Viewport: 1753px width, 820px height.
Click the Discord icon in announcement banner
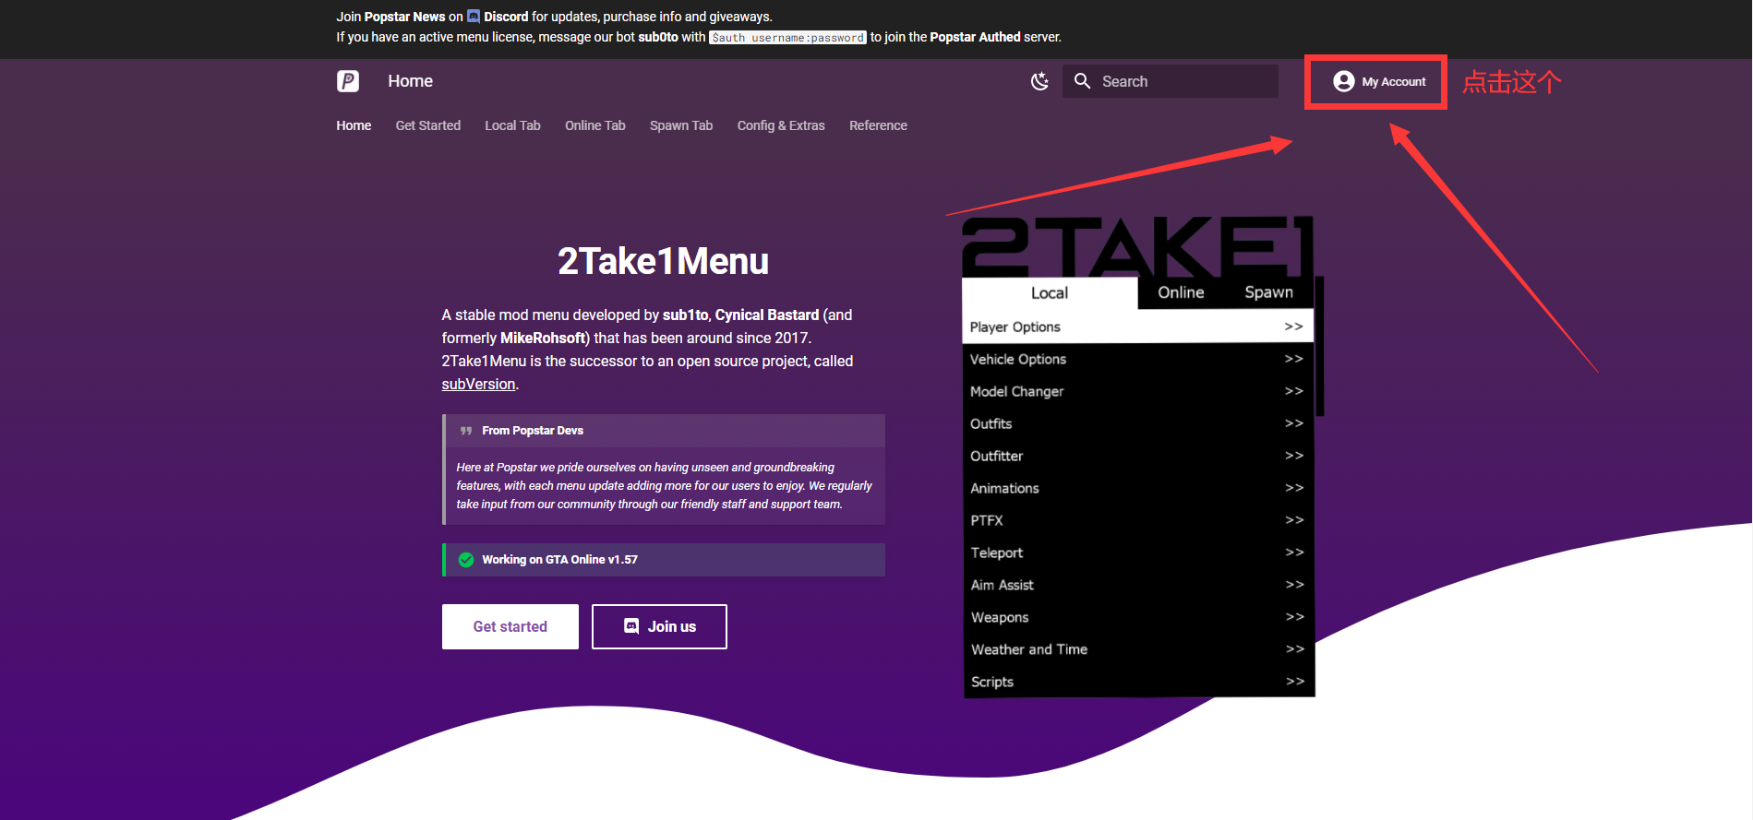(x=474, y=16)
